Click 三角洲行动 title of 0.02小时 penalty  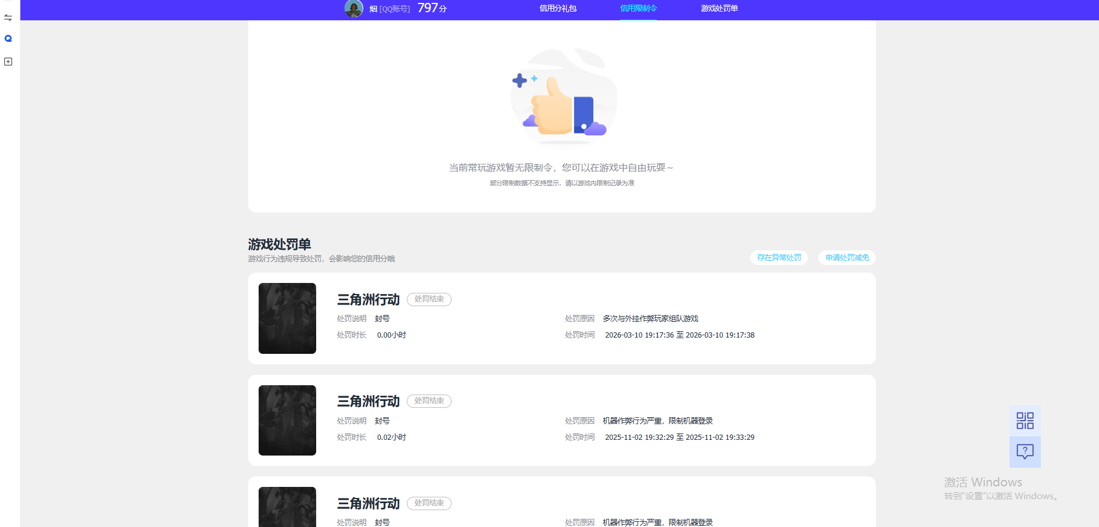(368, 401)
